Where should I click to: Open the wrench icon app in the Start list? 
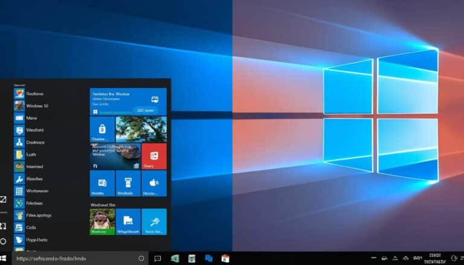point(28,179)
